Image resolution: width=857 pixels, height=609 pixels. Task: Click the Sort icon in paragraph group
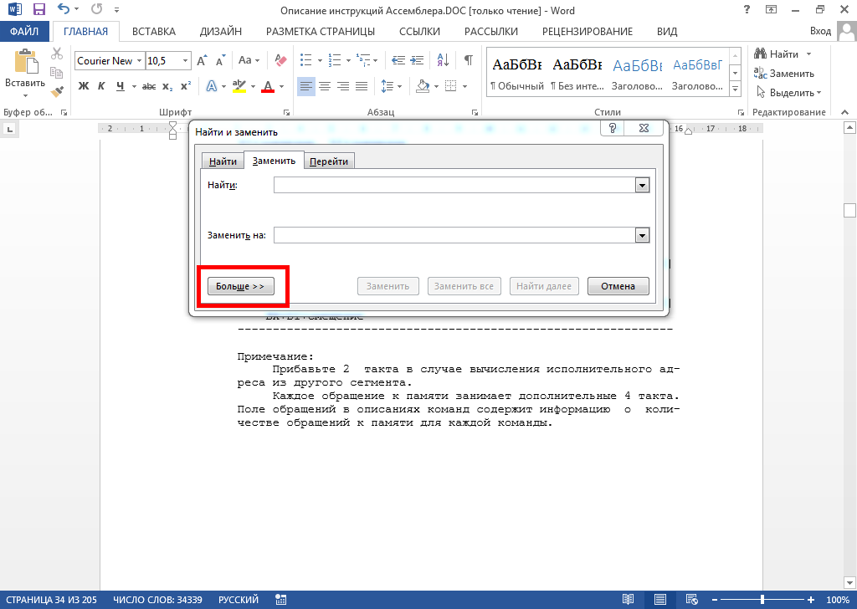[x=443, y=61]
